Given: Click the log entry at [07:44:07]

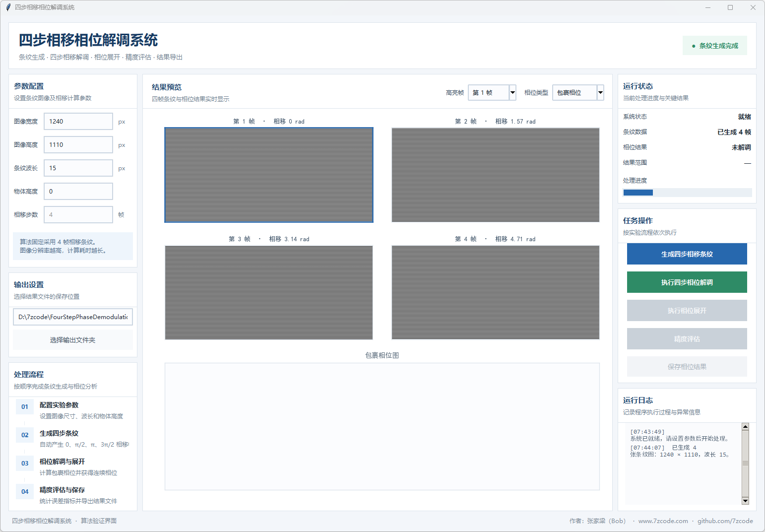Looking at the screenshot, I should (680, 451).
